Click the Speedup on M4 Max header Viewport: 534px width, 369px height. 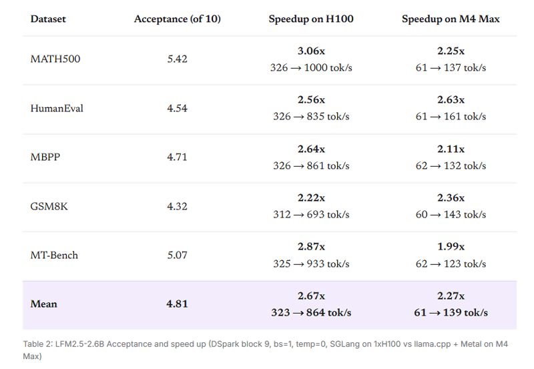click(x=451, y=19)
